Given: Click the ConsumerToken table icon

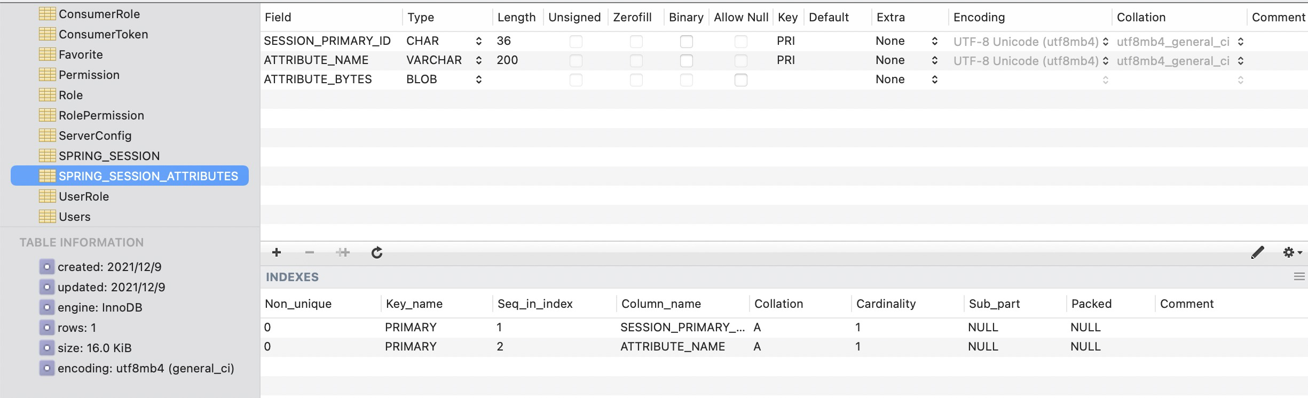Looking at the screenshot, I should point(47,34).
